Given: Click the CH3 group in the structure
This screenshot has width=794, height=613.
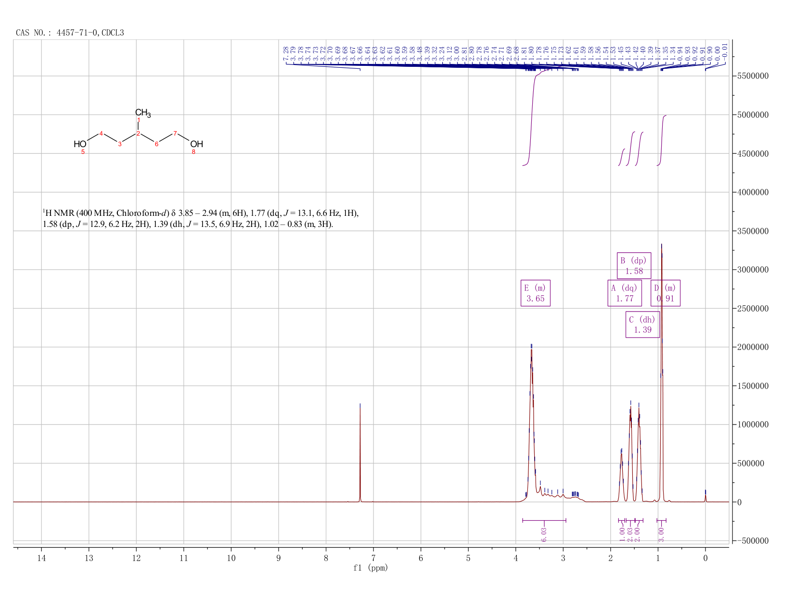Looking at the screenshot, I should [x=143, y=113].
